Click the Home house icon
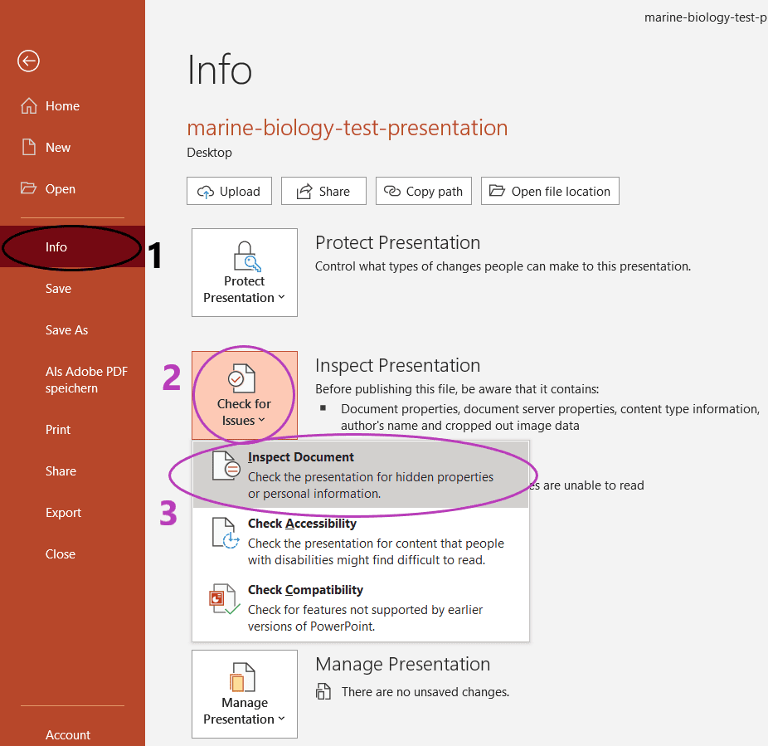The width and height of the screenshot is (768, 746). pyautogui.click(x=29, y=106)
